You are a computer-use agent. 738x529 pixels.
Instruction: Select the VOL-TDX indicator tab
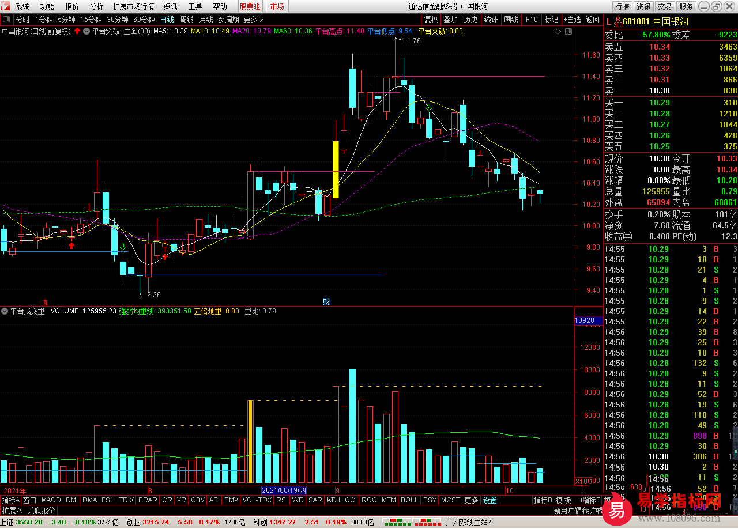click(x=257, y=500)
